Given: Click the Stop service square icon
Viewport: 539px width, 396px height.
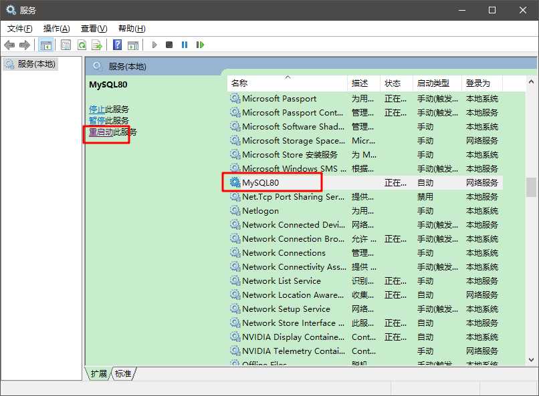Looking at the screenshot, I should point(169,45).
